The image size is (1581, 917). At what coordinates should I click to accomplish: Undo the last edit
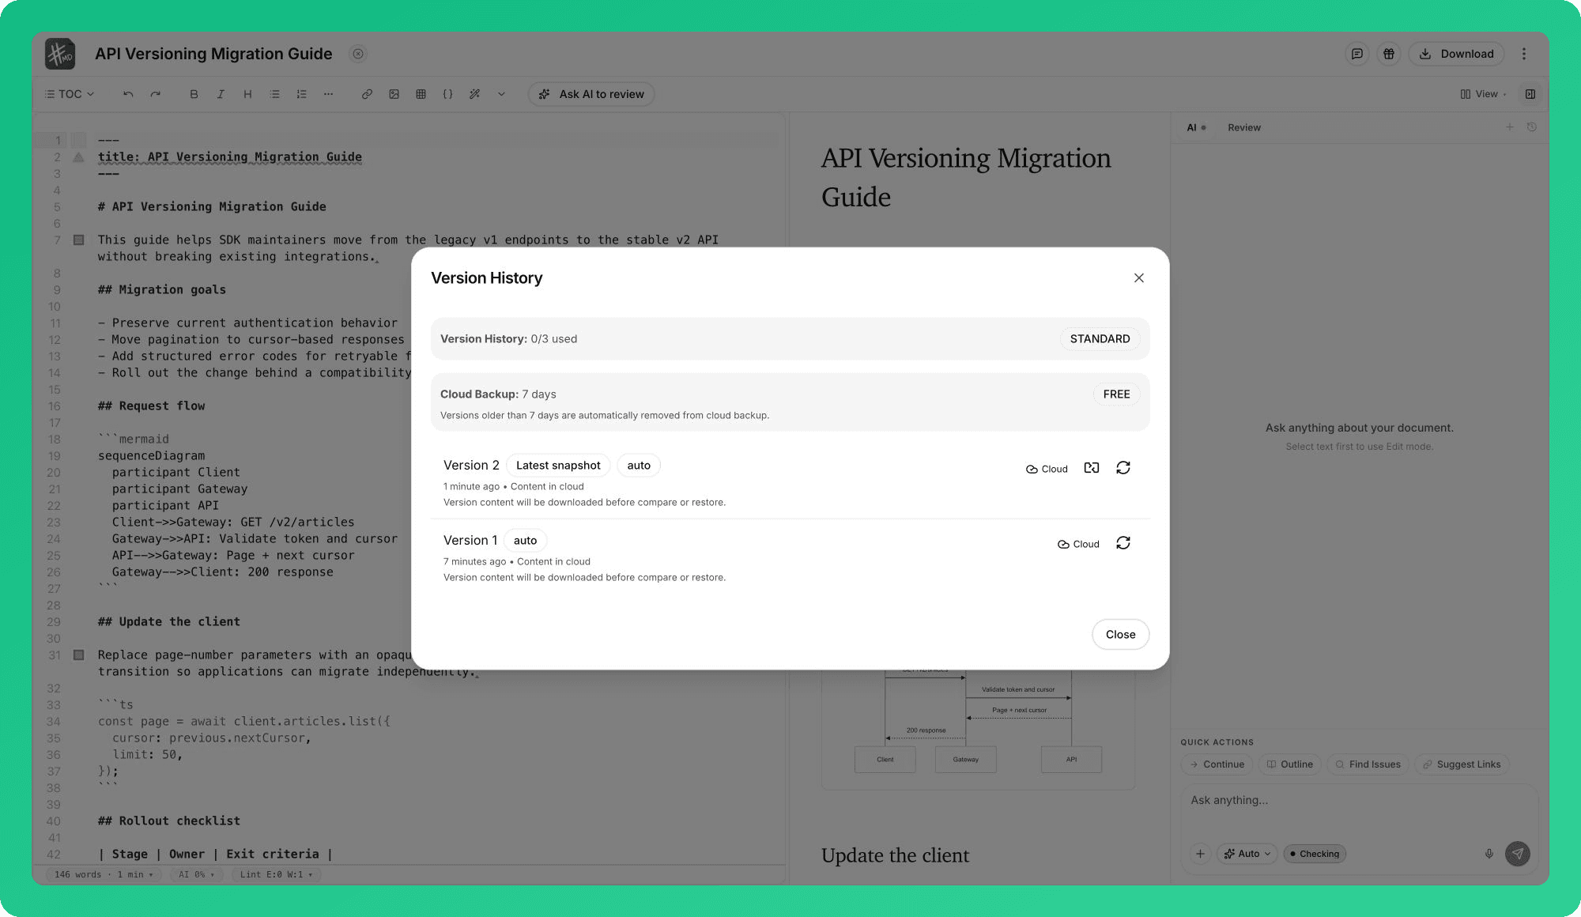[x=128, y=94]
